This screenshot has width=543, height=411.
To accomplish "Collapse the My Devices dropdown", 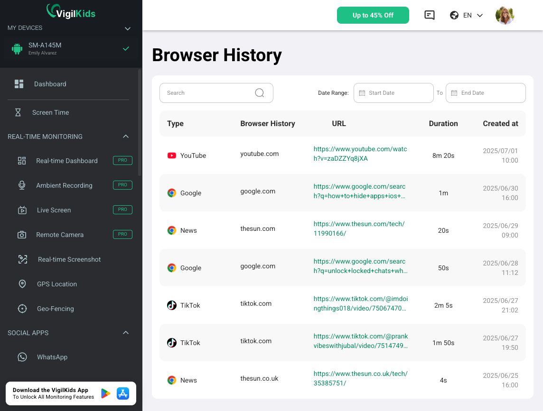I will point(127,29).
